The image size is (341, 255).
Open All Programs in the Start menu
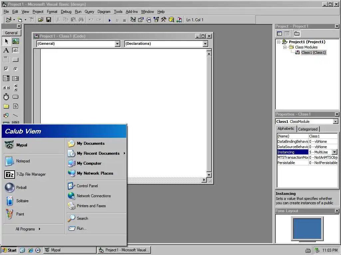[x=28, y=229]
